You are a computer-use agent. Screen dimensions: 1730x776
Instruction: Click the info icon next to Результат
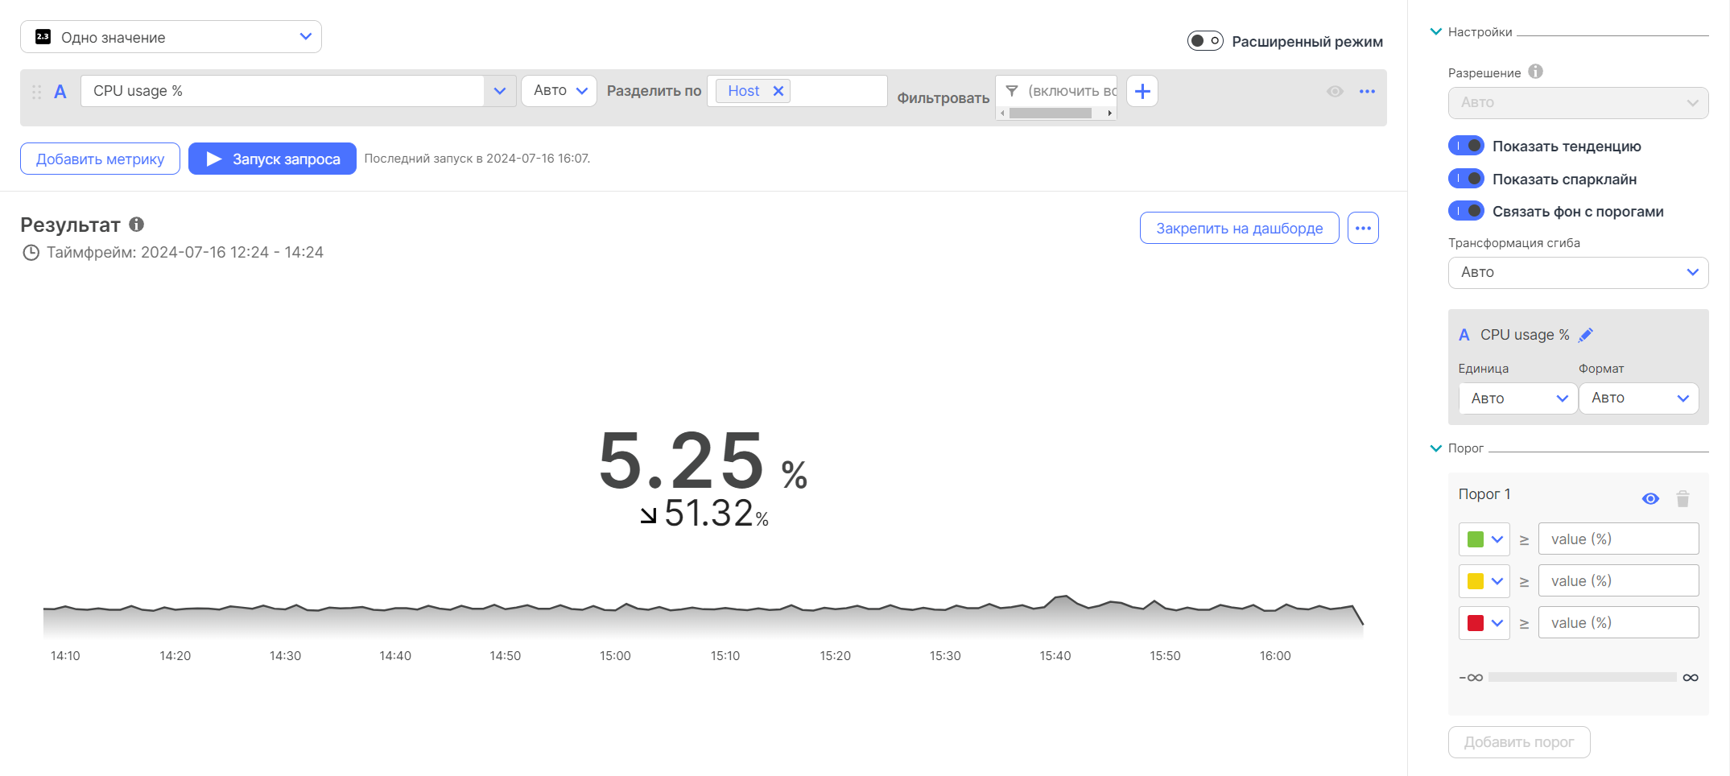137,225
